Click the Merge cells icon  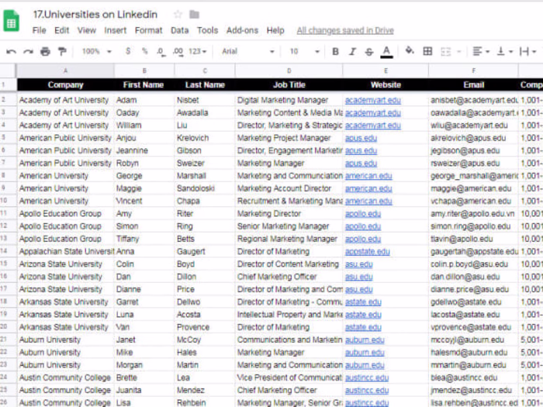click(x=446, y=52)
